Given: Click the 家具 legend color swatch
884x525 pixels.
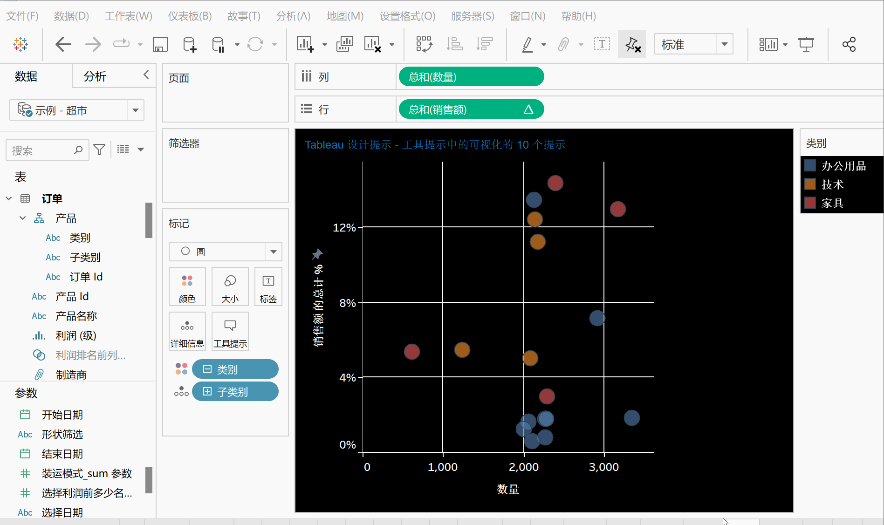Looking at the screenshot, I should point(810,203).
